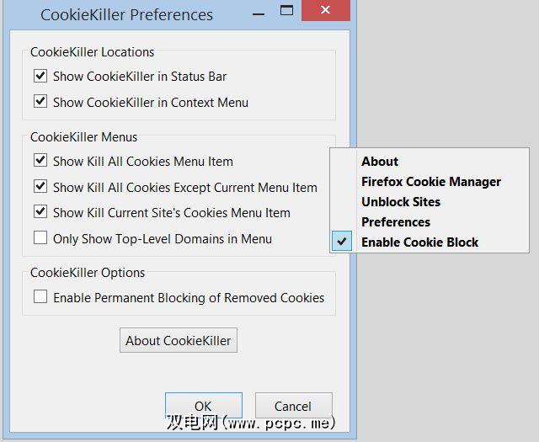Enable Only Show Top-Level Domains in Menu
539x442 pixels.
point(40,239)
